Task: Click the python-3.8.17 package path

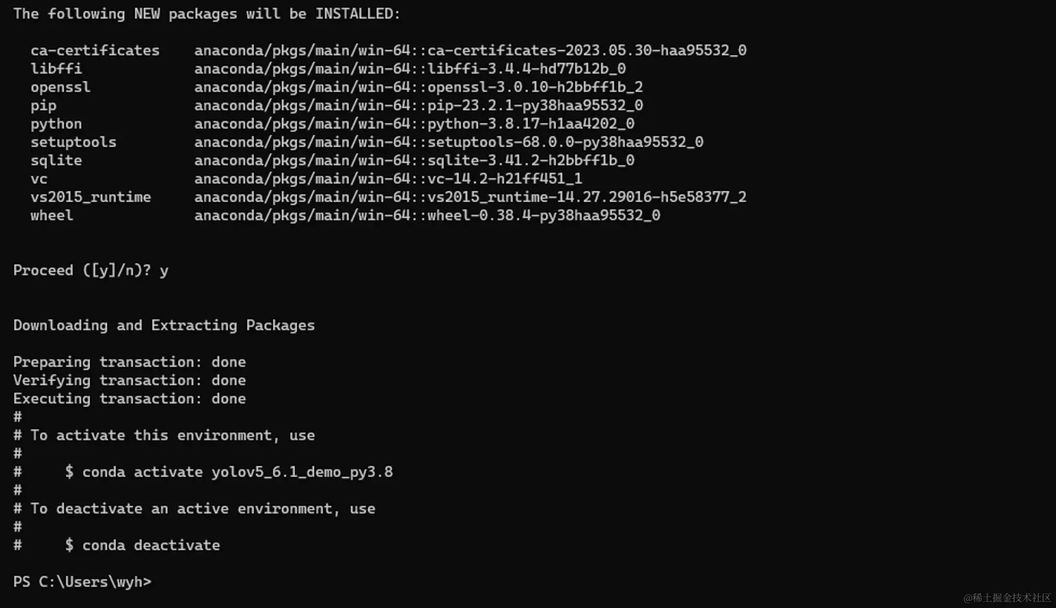Action: coord(414,124)
